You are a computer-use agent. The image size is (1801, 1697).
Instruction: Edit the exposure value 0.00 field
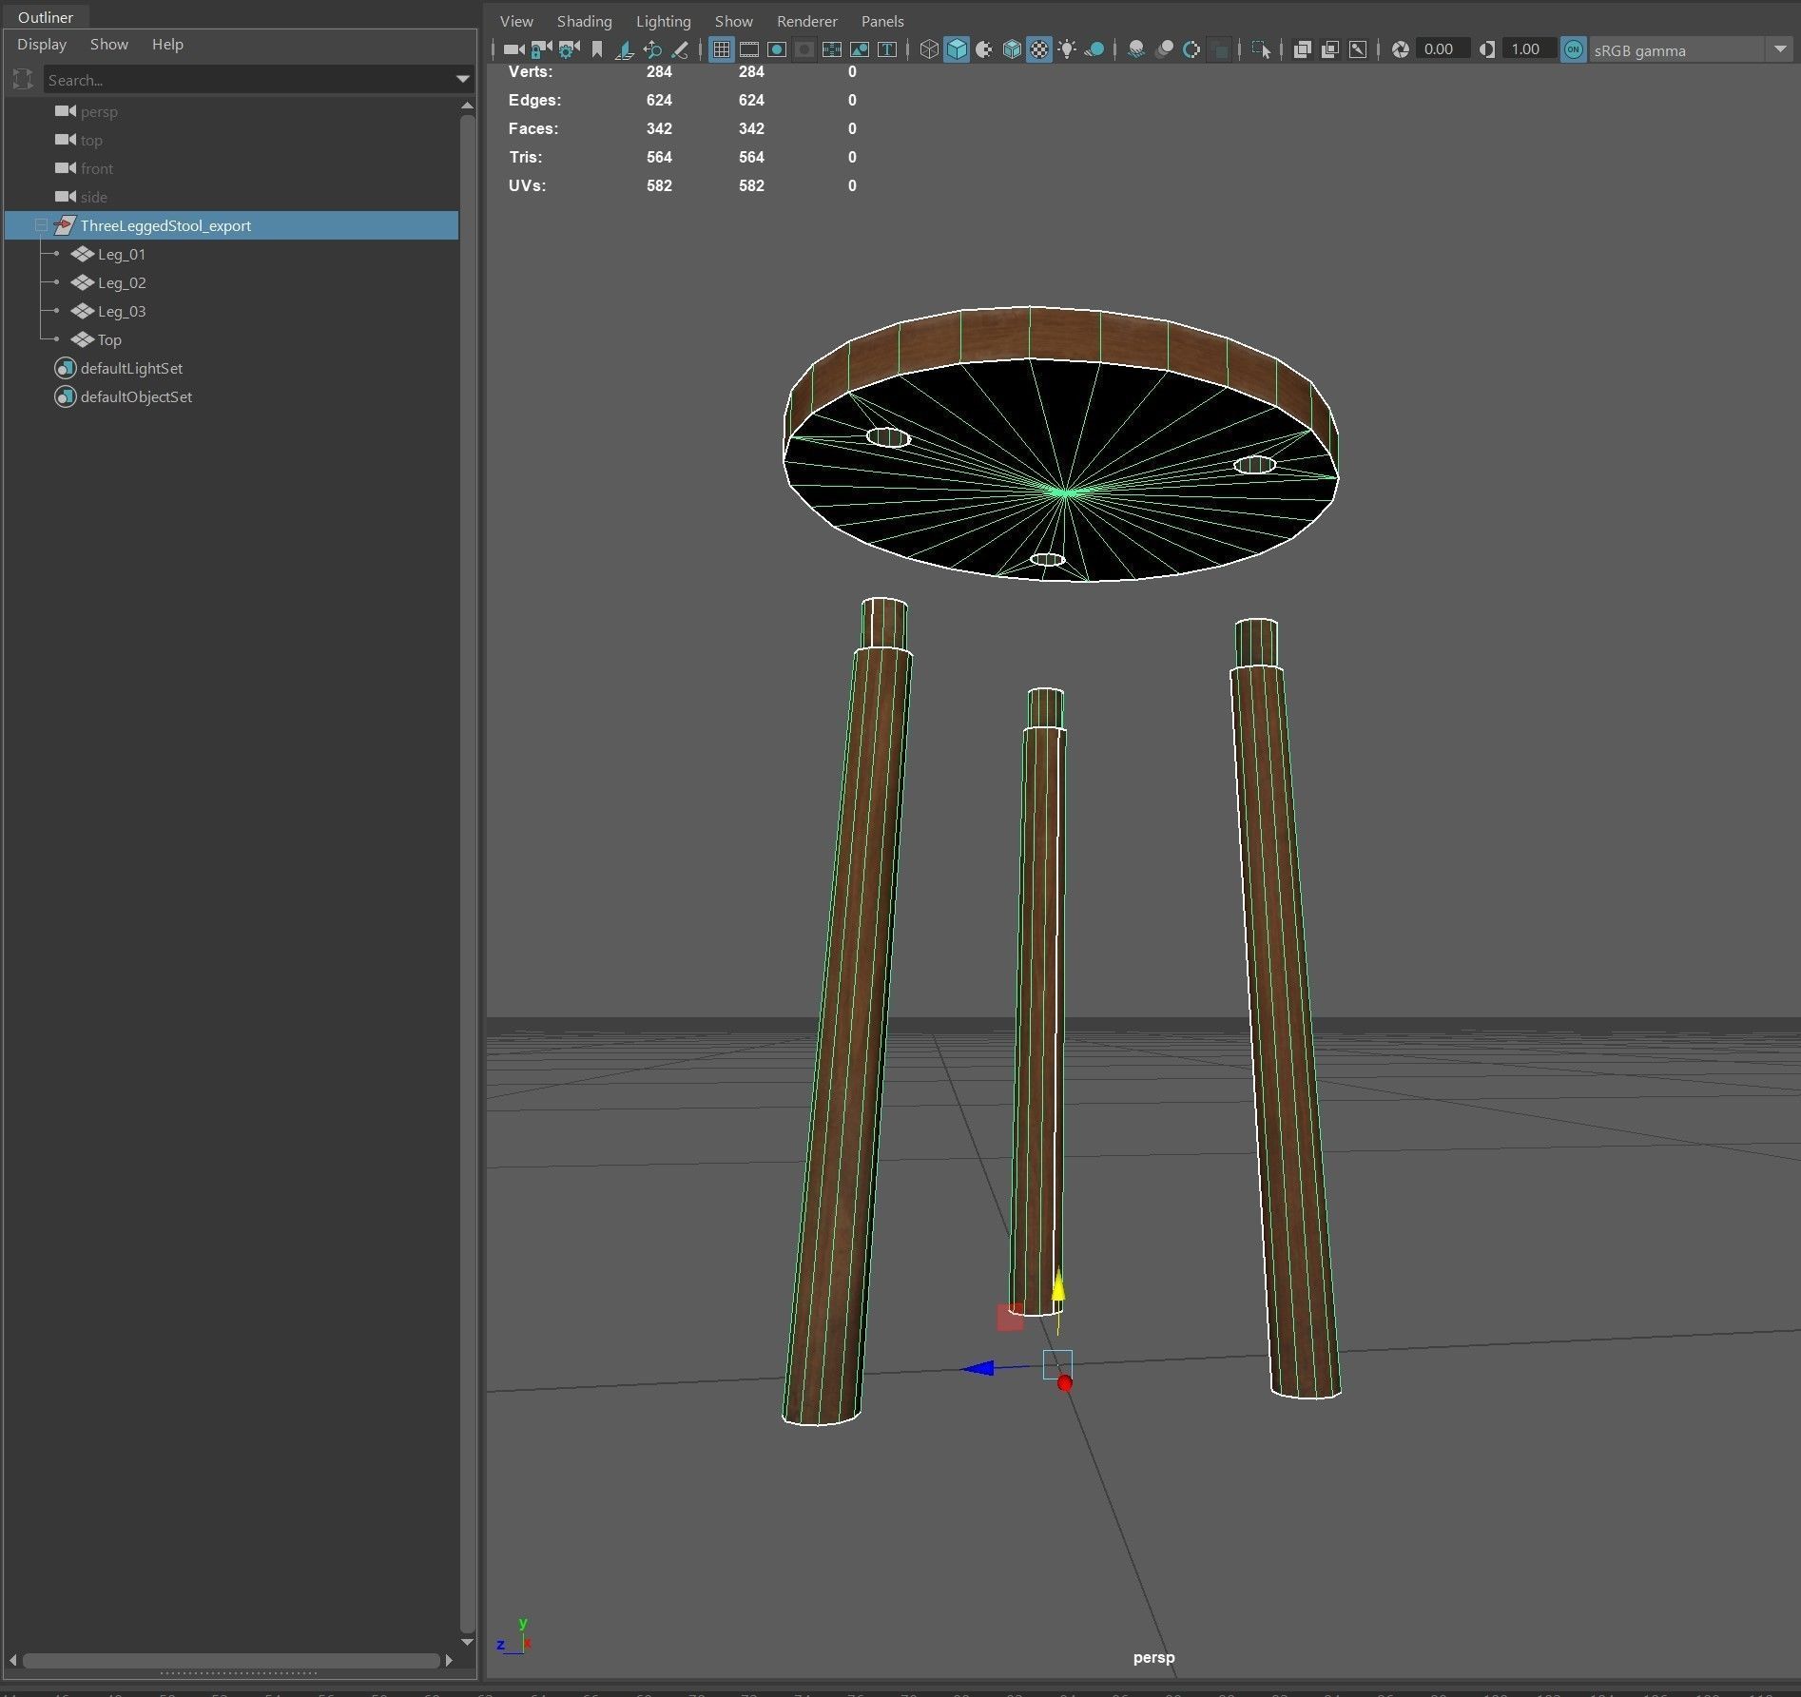[x=1443, y=49]
